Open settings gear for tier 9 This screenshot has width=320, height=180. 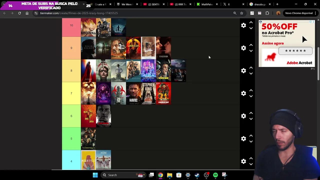point(243,48)
